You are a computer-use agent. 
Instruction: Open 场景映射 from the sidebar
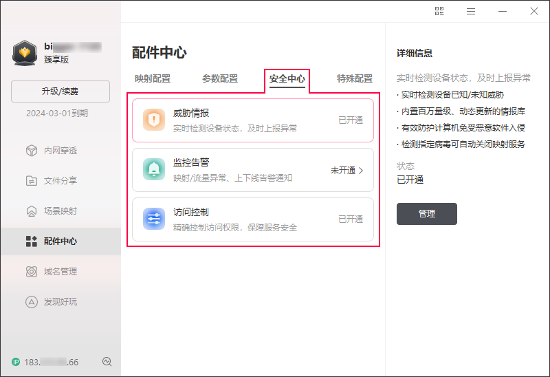(60, 211)
